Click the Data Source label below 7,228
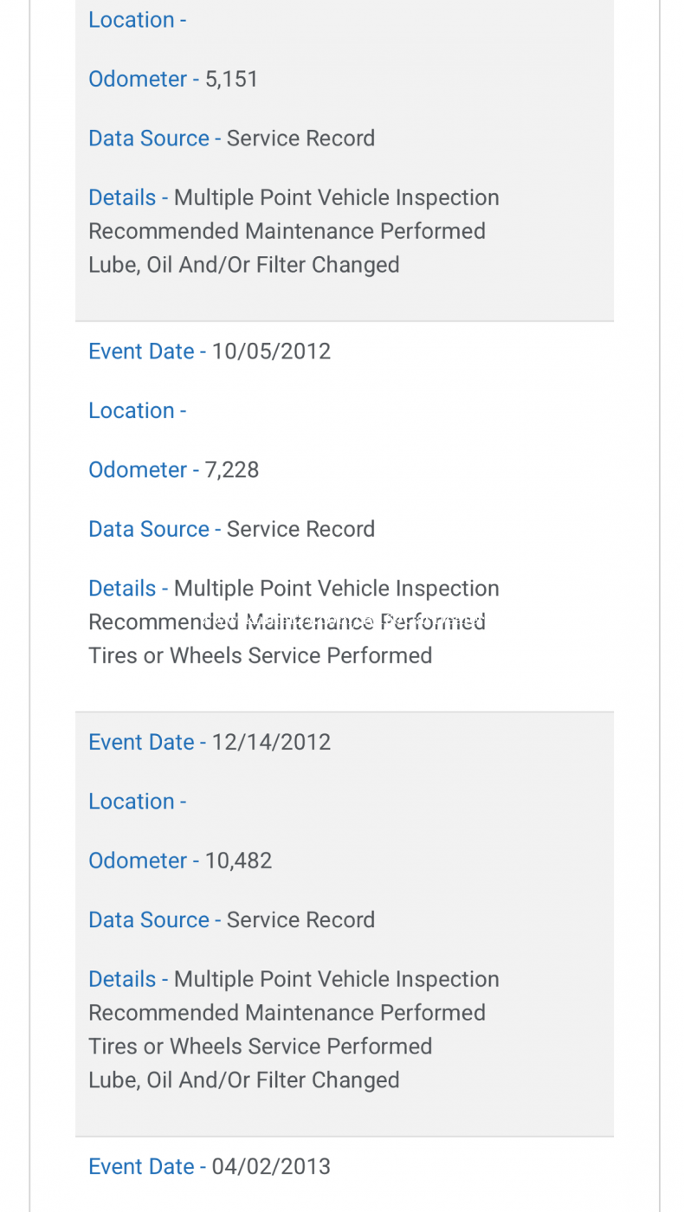The width and height of the screenshot is (684, 1212). [x=155, y=529]
